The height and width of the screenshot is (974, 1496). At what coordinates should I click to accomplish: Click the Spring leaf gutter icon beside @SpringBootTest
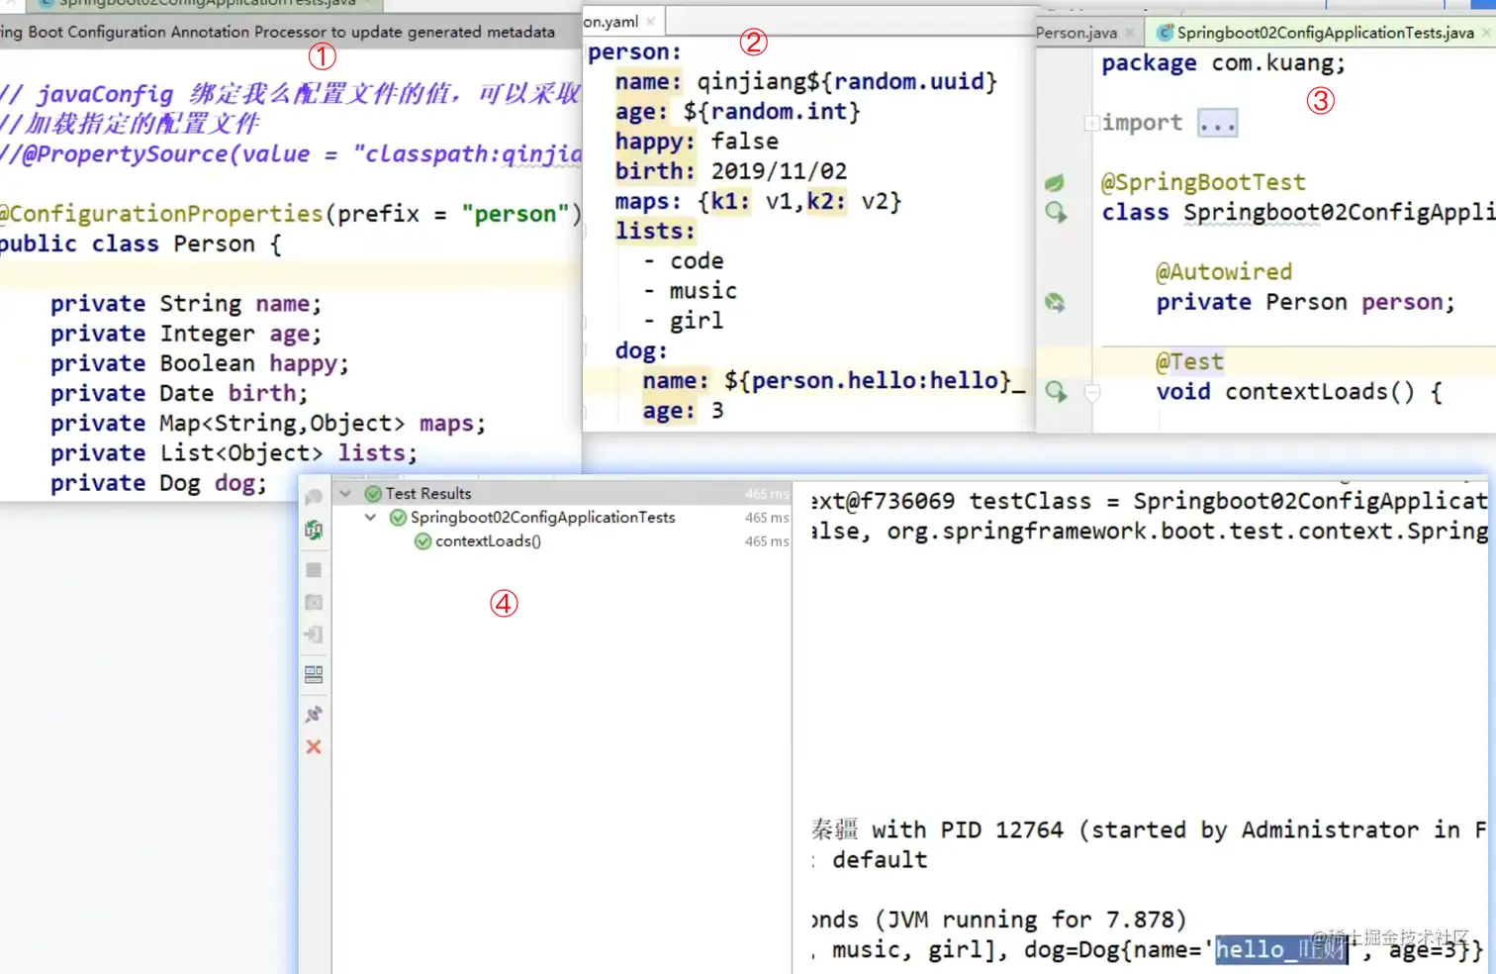1055,182
